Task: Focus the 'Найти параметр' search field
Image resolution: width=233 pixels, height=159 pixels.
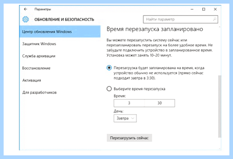Action: coord(181,19)
